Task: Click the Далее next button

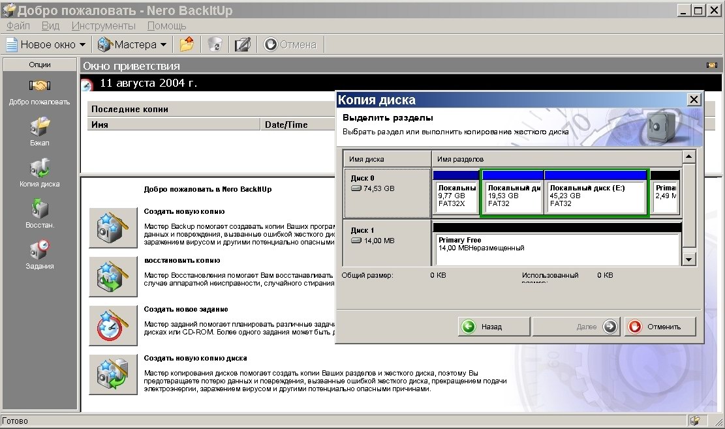Action: [x=576, y=327]
